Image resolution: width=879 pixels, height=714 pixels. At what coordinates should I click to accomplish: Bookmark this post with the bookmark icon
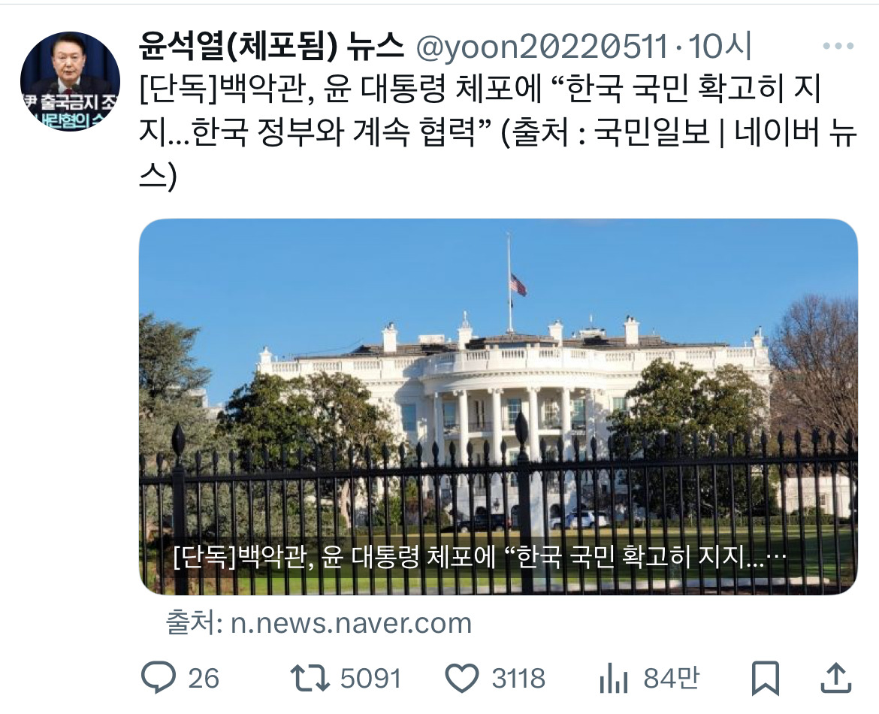pos(766,678)
